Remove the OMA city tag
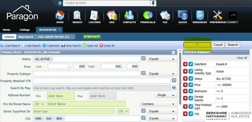 42,119
